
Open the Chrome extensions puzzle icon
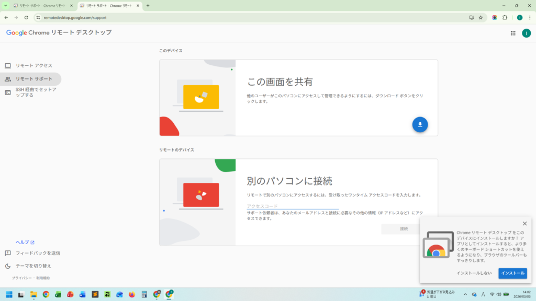pos(505,17)
